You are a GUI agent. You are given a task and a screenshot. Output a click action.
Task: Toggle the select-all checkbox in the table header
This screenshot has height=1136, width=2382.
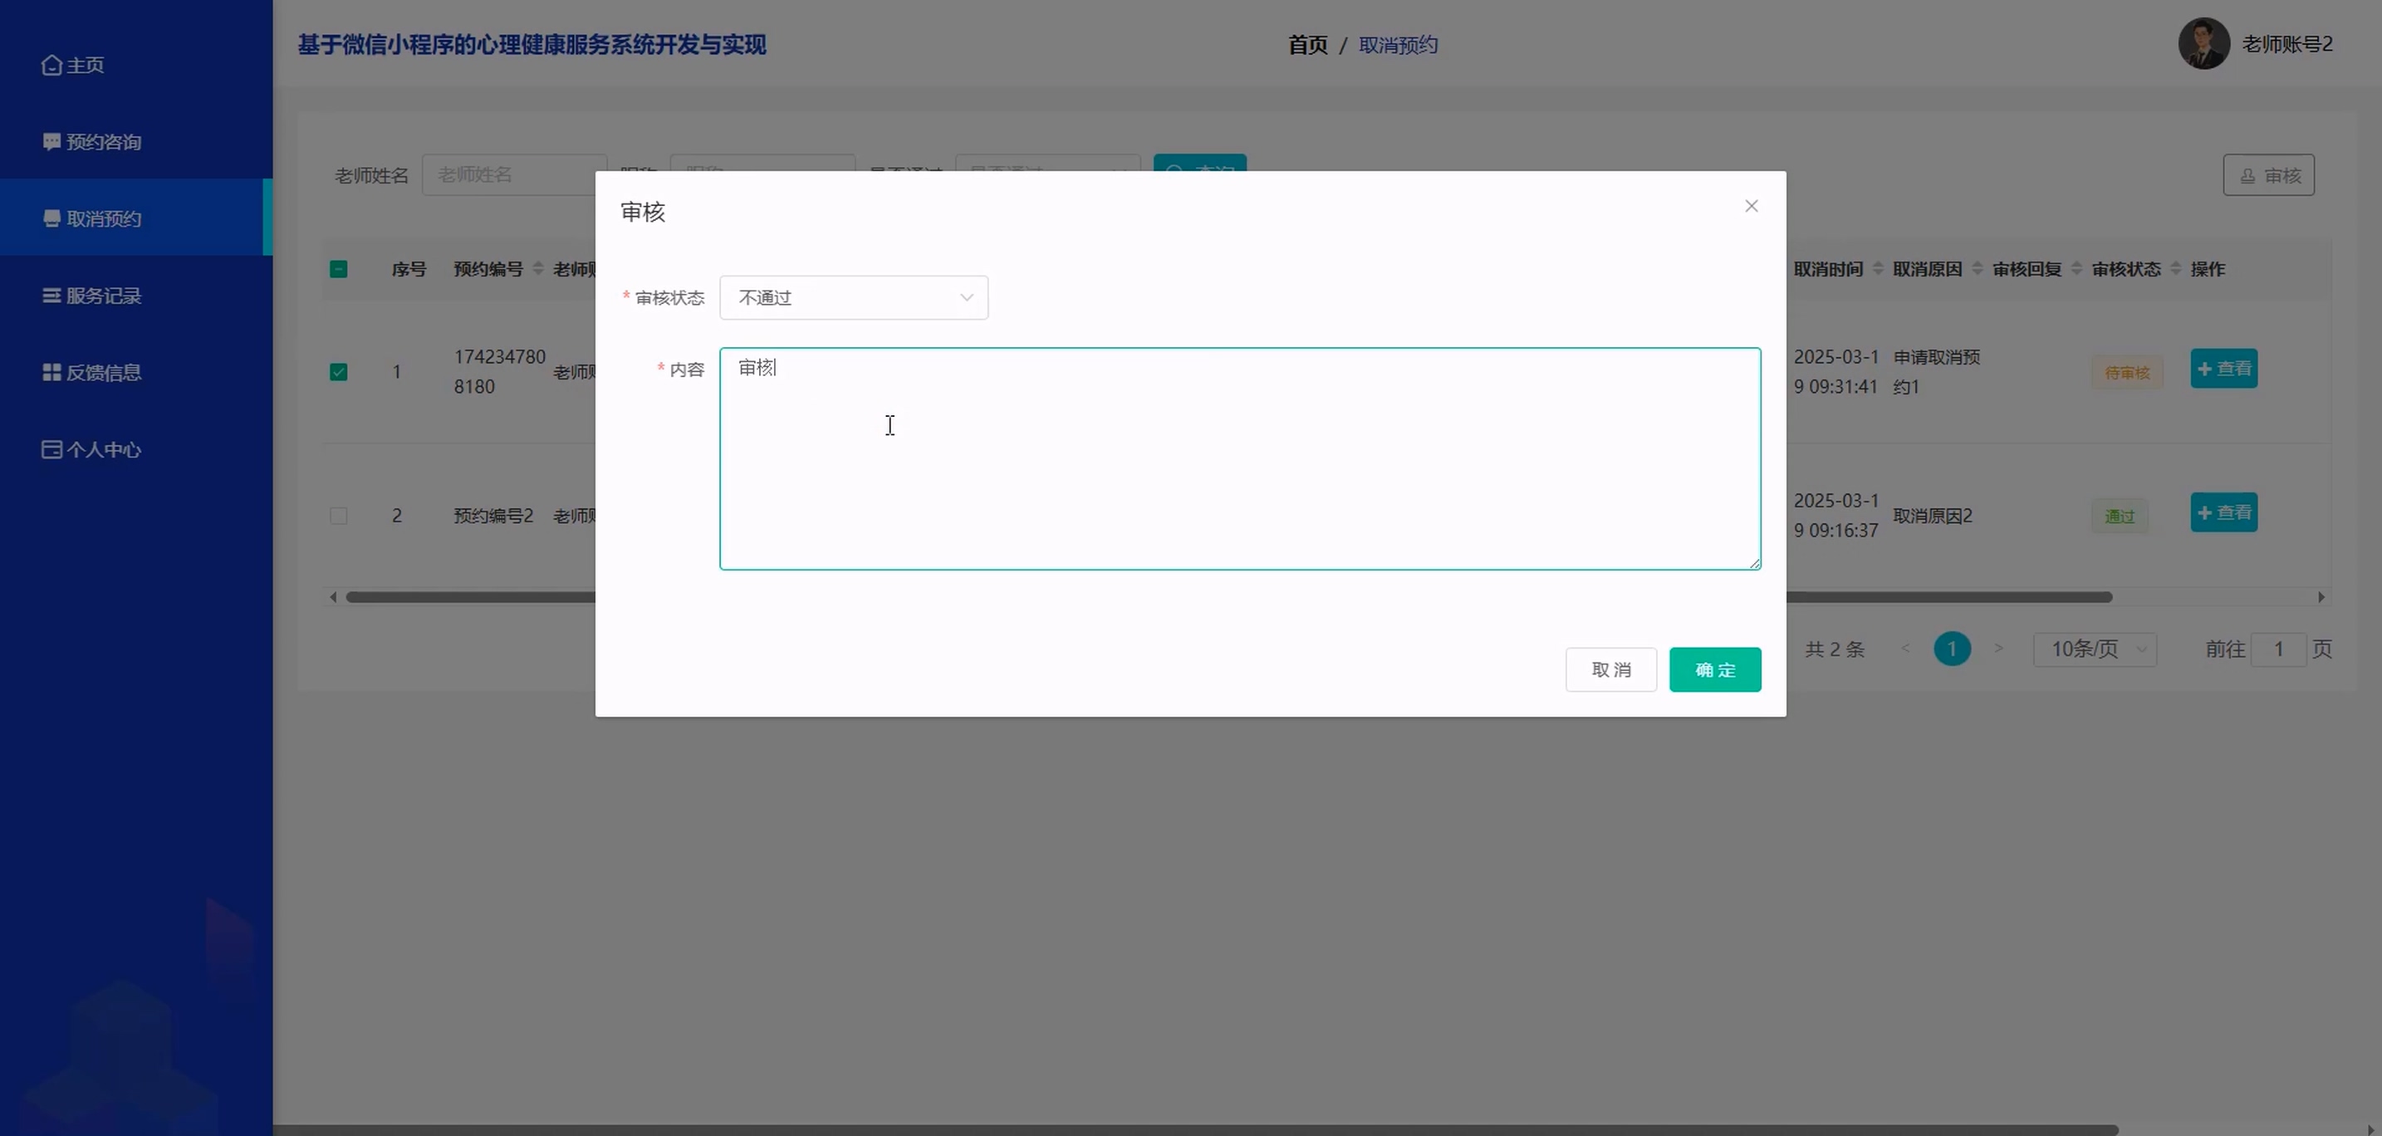[338, 269]
